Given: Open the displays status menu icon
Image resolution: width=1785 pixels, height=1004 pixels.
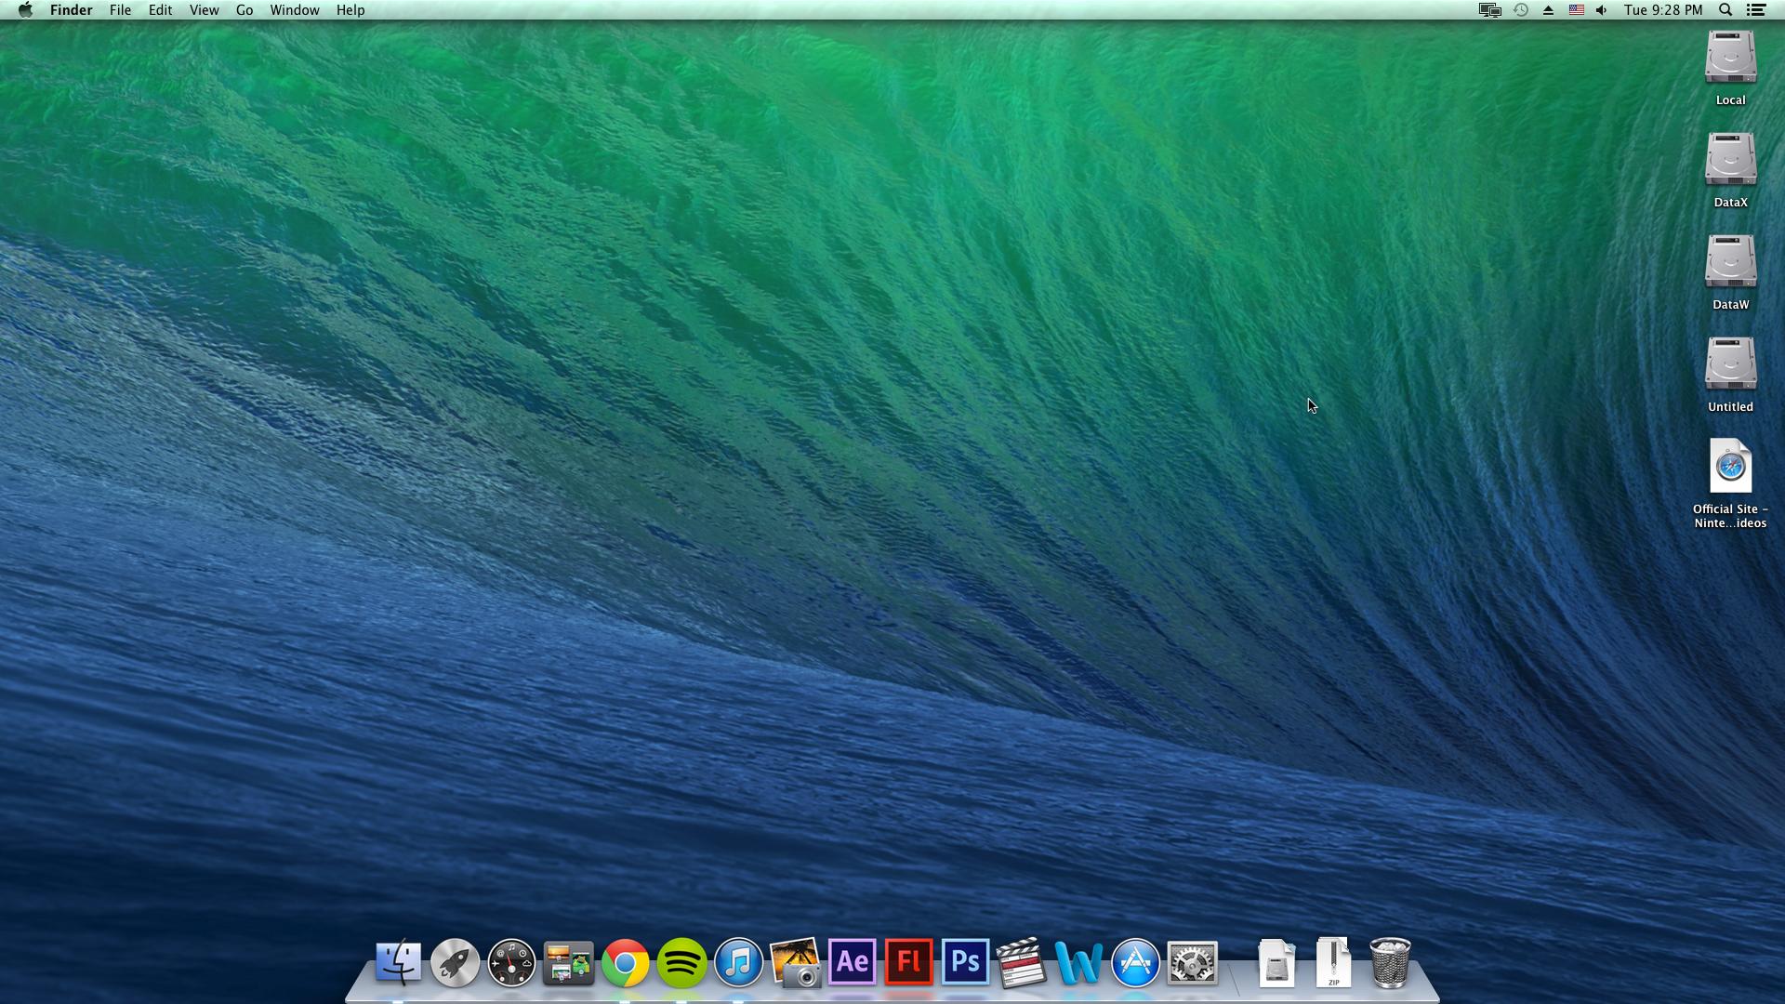Looking at the screenshot, I should tap(1489, 10).
